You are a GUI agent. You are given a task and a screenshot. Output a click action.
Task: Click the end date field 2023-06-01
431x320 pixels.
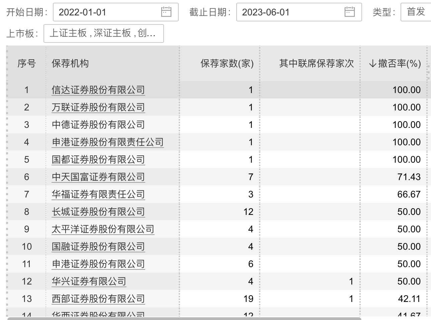299,12
